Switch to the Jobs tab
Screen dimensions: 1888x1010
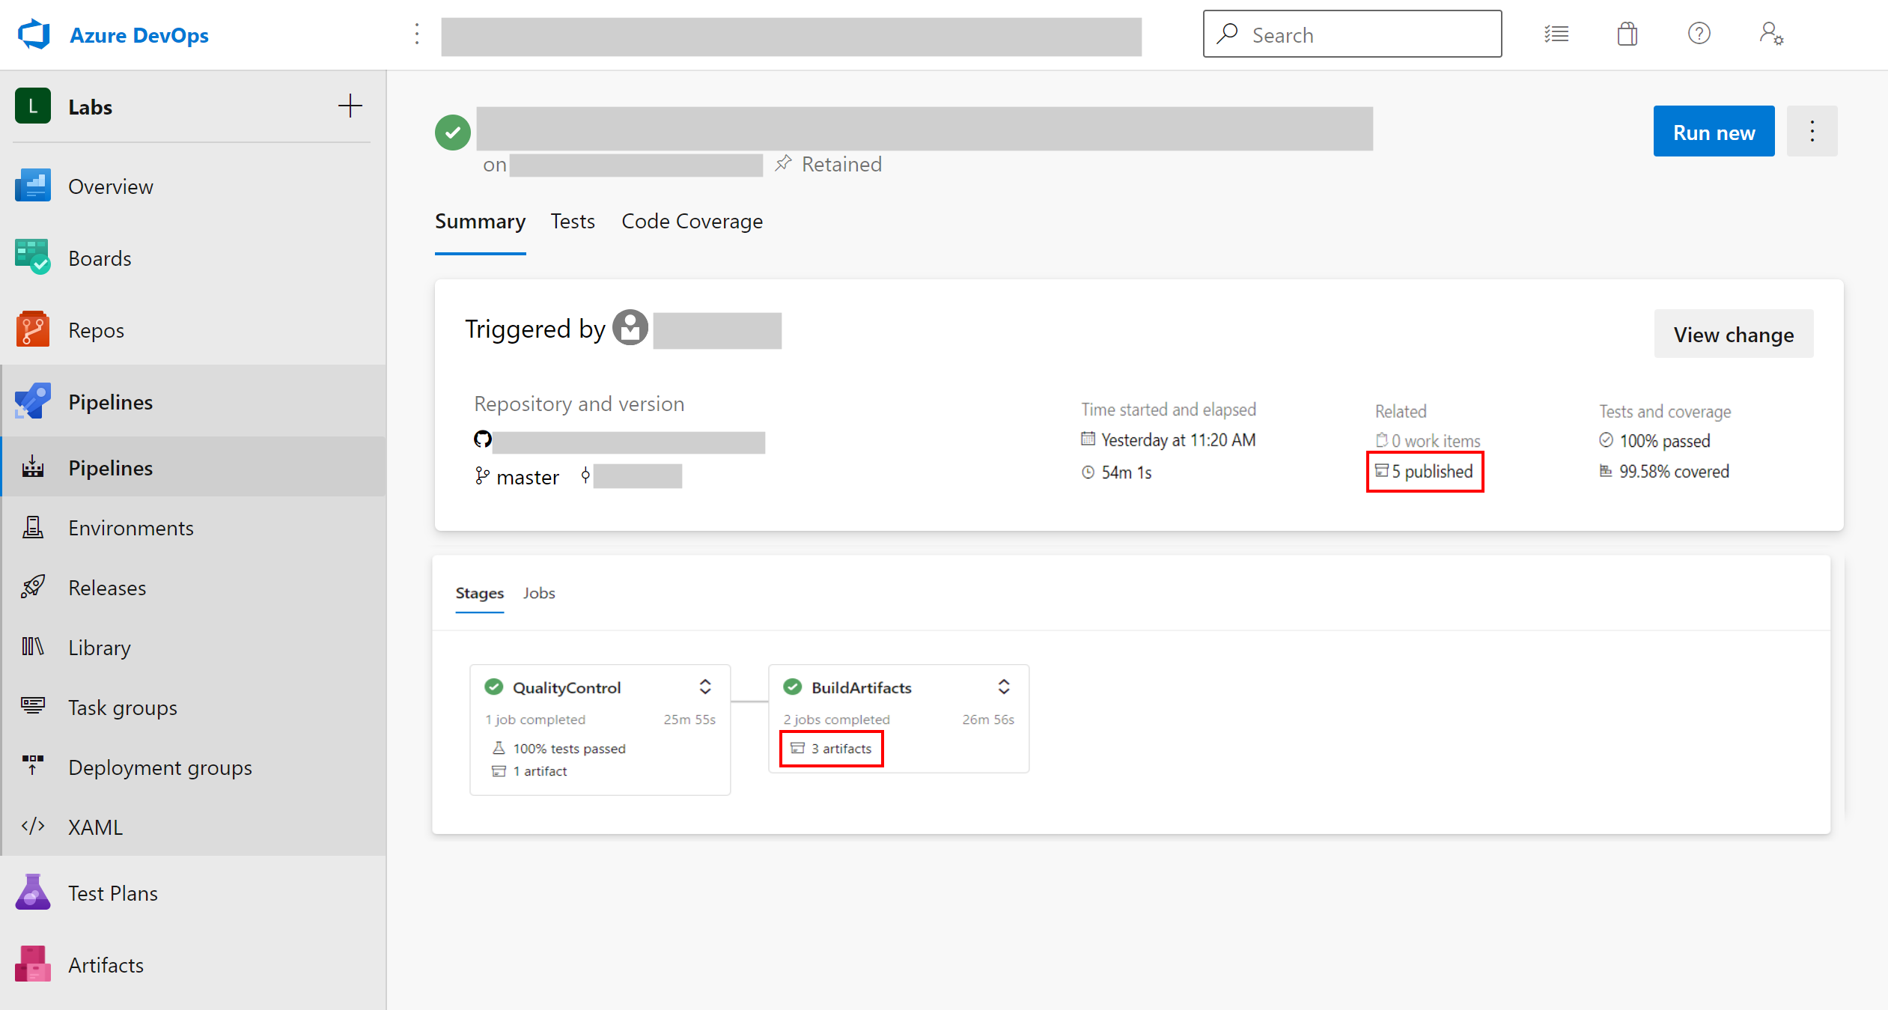(x=539, y=593)
